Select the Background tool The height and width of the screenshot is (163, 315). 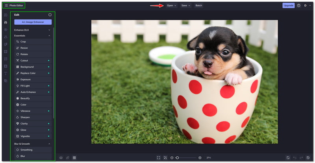[33, 67]
